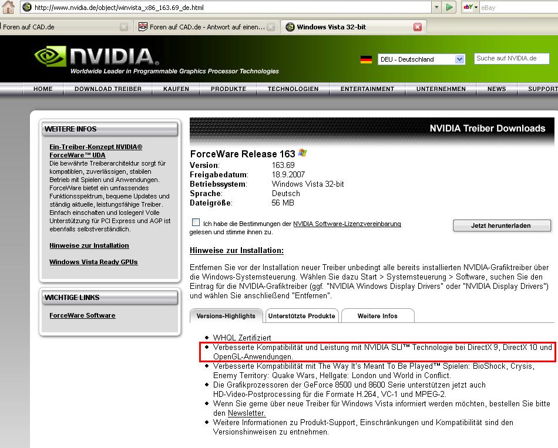Close the 'Foren auf CAD.de' tab
The height and width of the screenshot is (448, 558).
point(124,27)
